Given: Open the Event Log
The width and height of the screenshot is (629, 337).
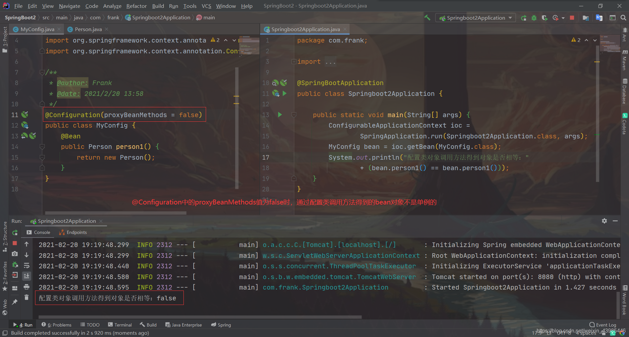Looking at the screenshot, I should (x=603, y=325).
